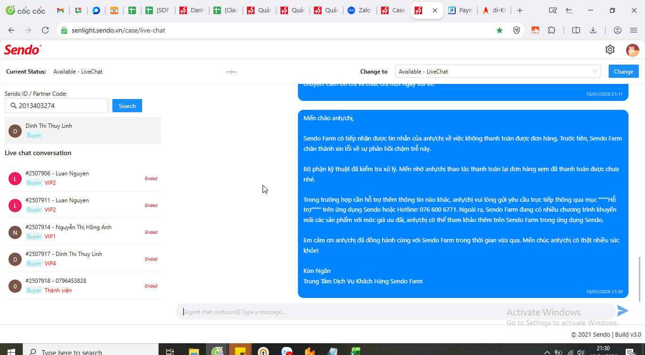This screenshot has height=355, width=645.
Task: Click the bookmark star icon
Action: tap(500, 30)
